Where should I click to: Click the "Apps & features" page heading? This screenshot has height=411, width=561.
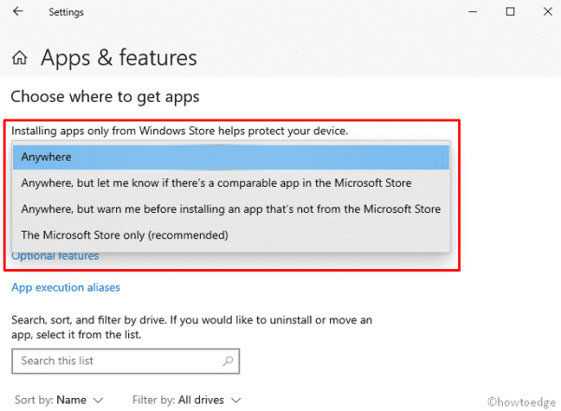pyautogui.click(x=119, y=58)
